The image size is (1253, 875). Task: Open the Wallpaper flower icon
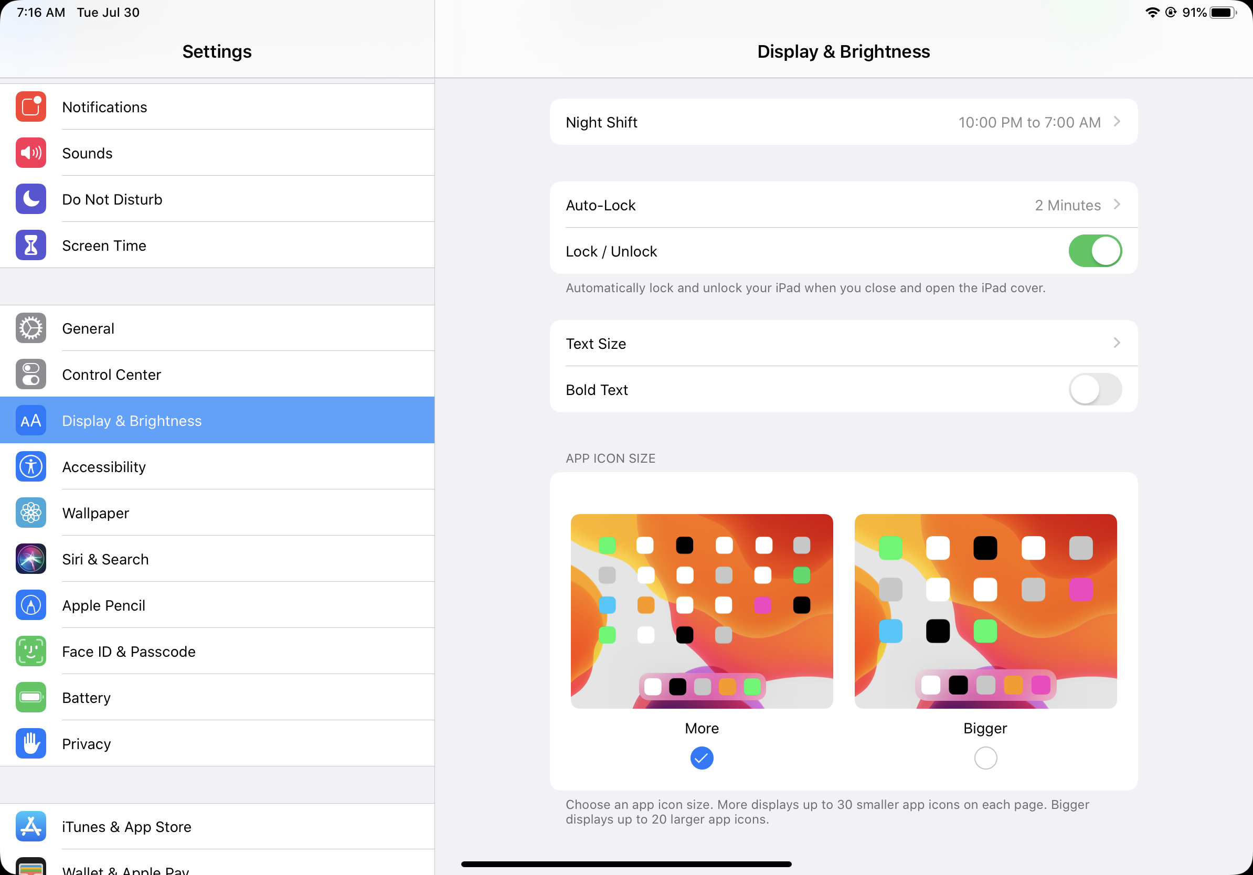(x=30, y=513)
